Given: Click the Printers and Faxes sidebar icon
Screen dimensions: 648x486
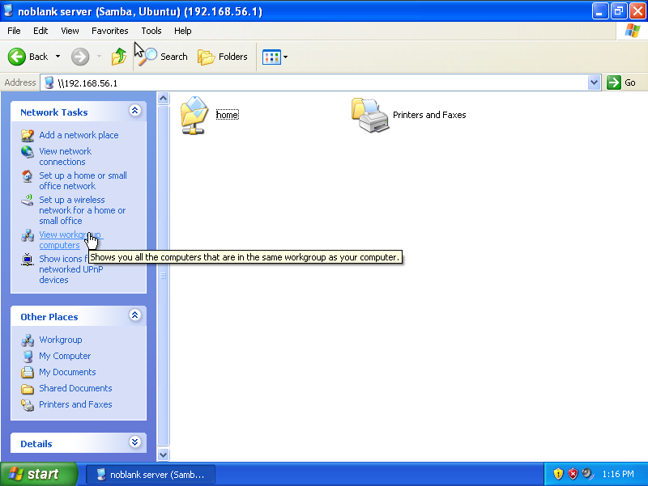Looking at the screenshot, I should [x=28, y=405].
